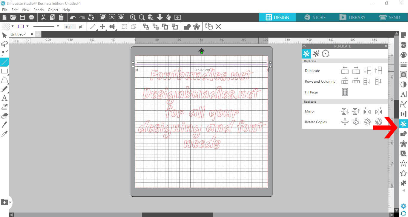
Task: Add a new document tab with plus
Action: pos(38,34)
